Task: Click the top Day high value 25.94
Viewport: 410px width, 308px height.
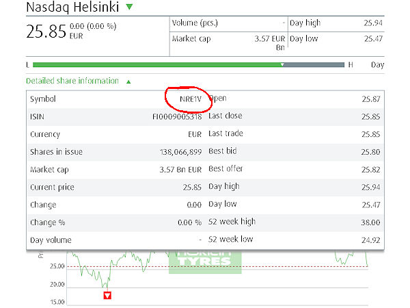Action: 373,23
